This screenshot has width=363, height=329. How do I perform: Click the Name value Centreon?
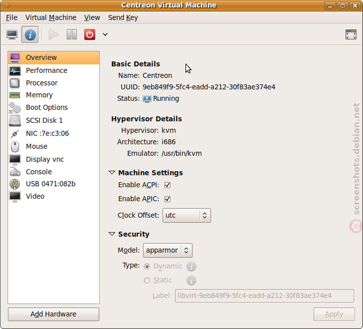click(x=157, y=76)
